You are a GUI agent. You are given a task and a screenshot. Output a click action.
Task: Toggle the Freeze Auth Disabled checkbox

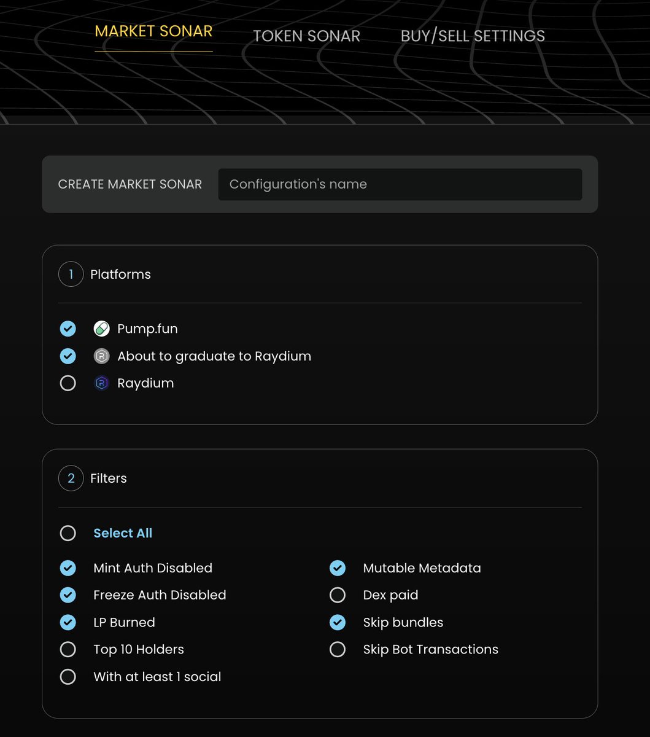68,595
